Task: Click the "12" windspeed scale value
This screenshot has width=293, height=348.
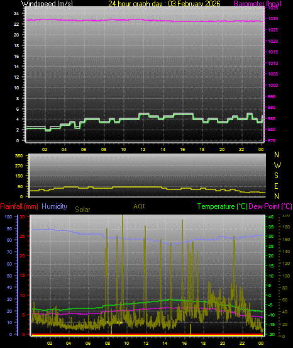Action: tap(16, 77)
